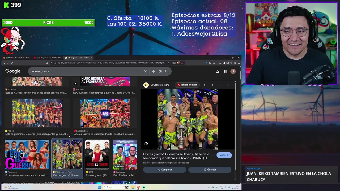Bookmark this page in address bar

click(x=47, y=63)
